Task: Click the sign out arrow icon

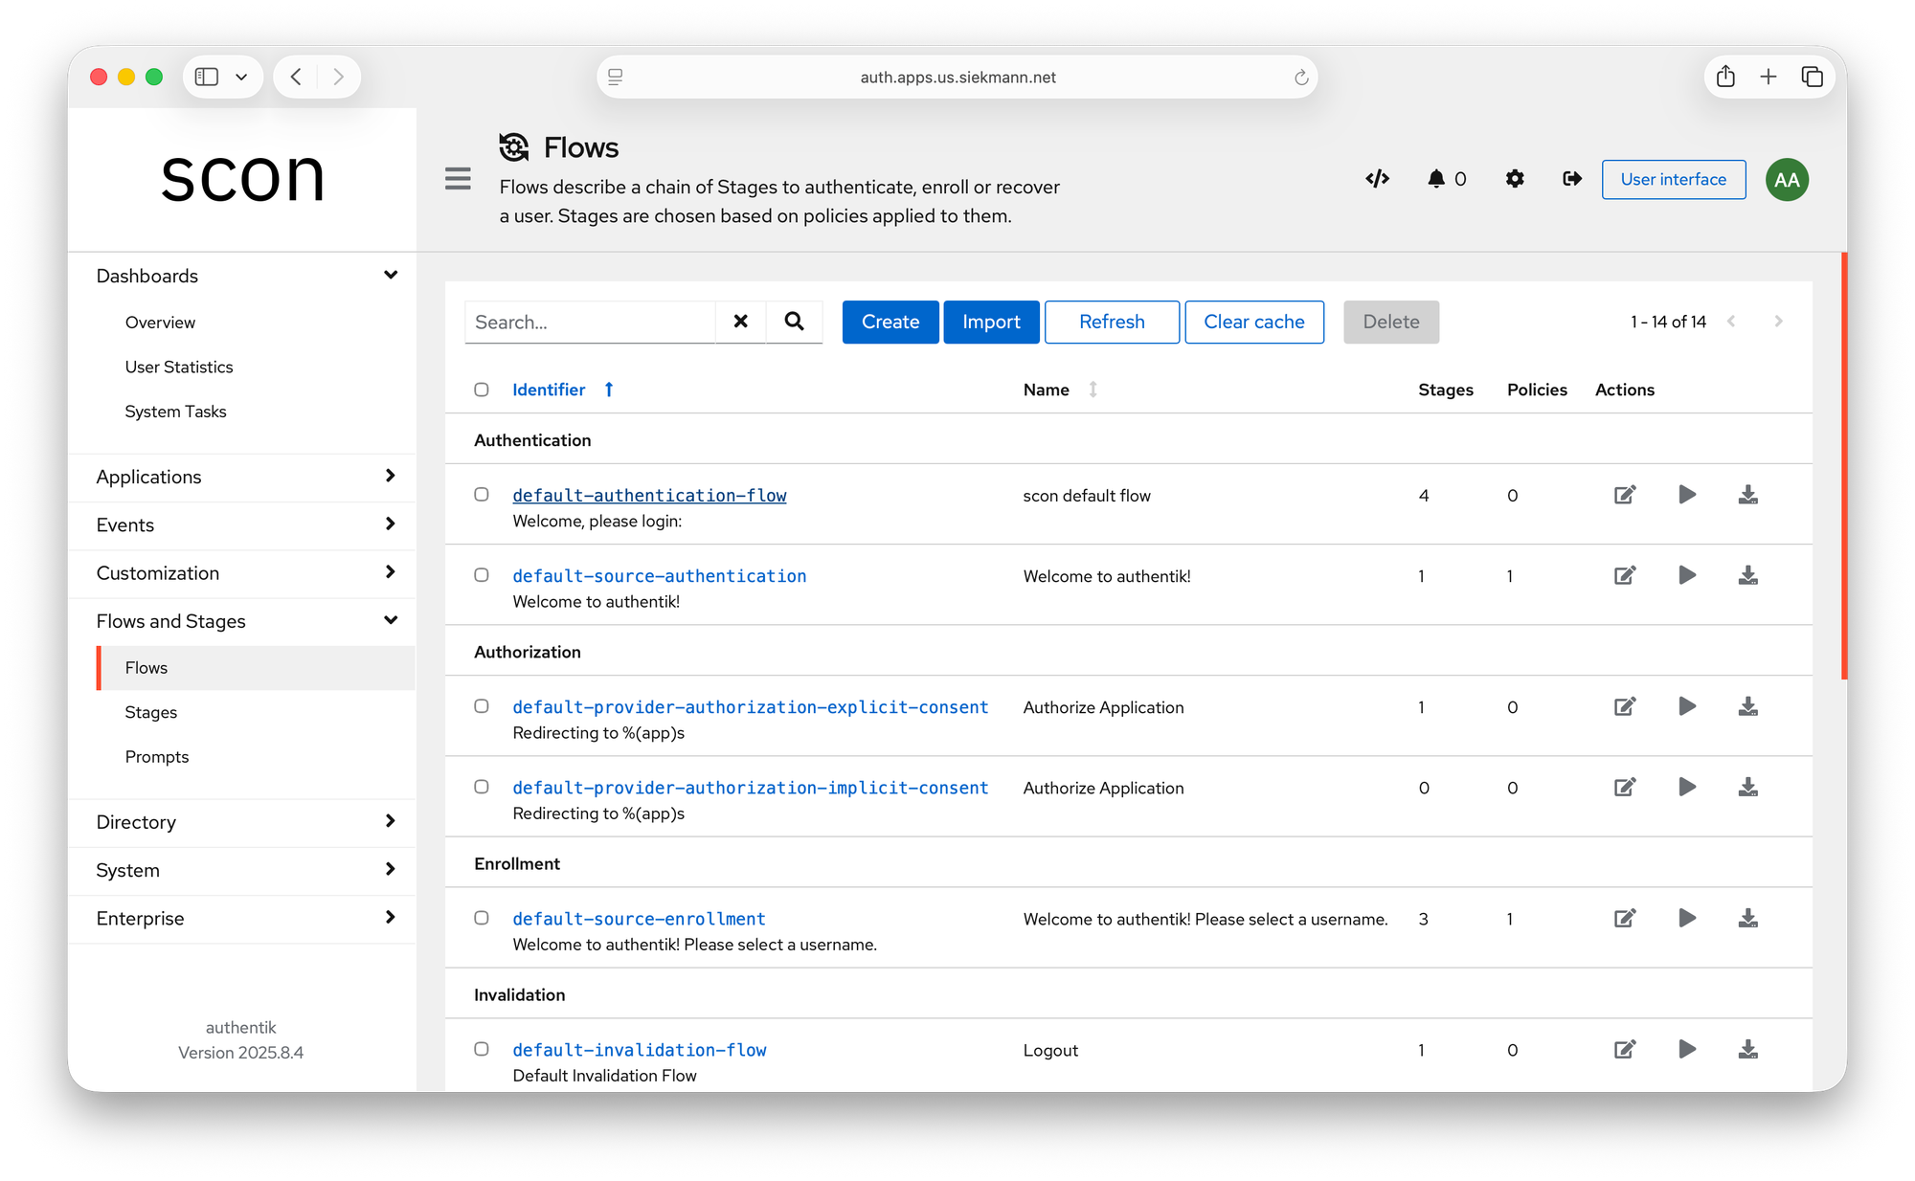Action: pos(1571,179)
